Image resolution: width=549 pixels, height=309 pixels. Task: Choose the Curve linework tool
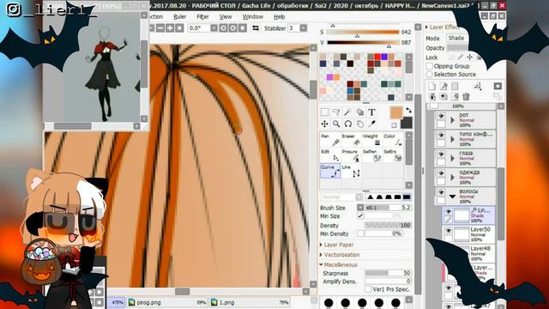330,171
